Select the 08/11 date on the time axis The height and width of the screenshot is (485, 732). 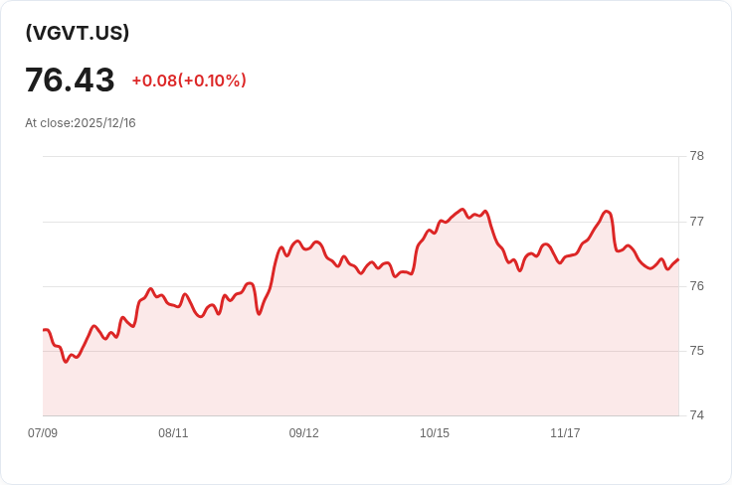(173, 433)
